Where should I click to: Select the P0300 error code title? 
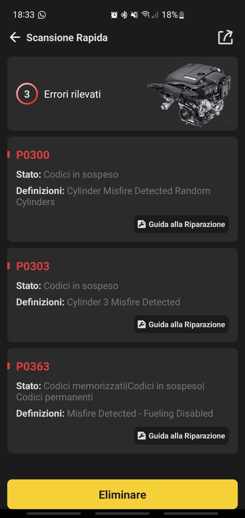coord(33,155)
